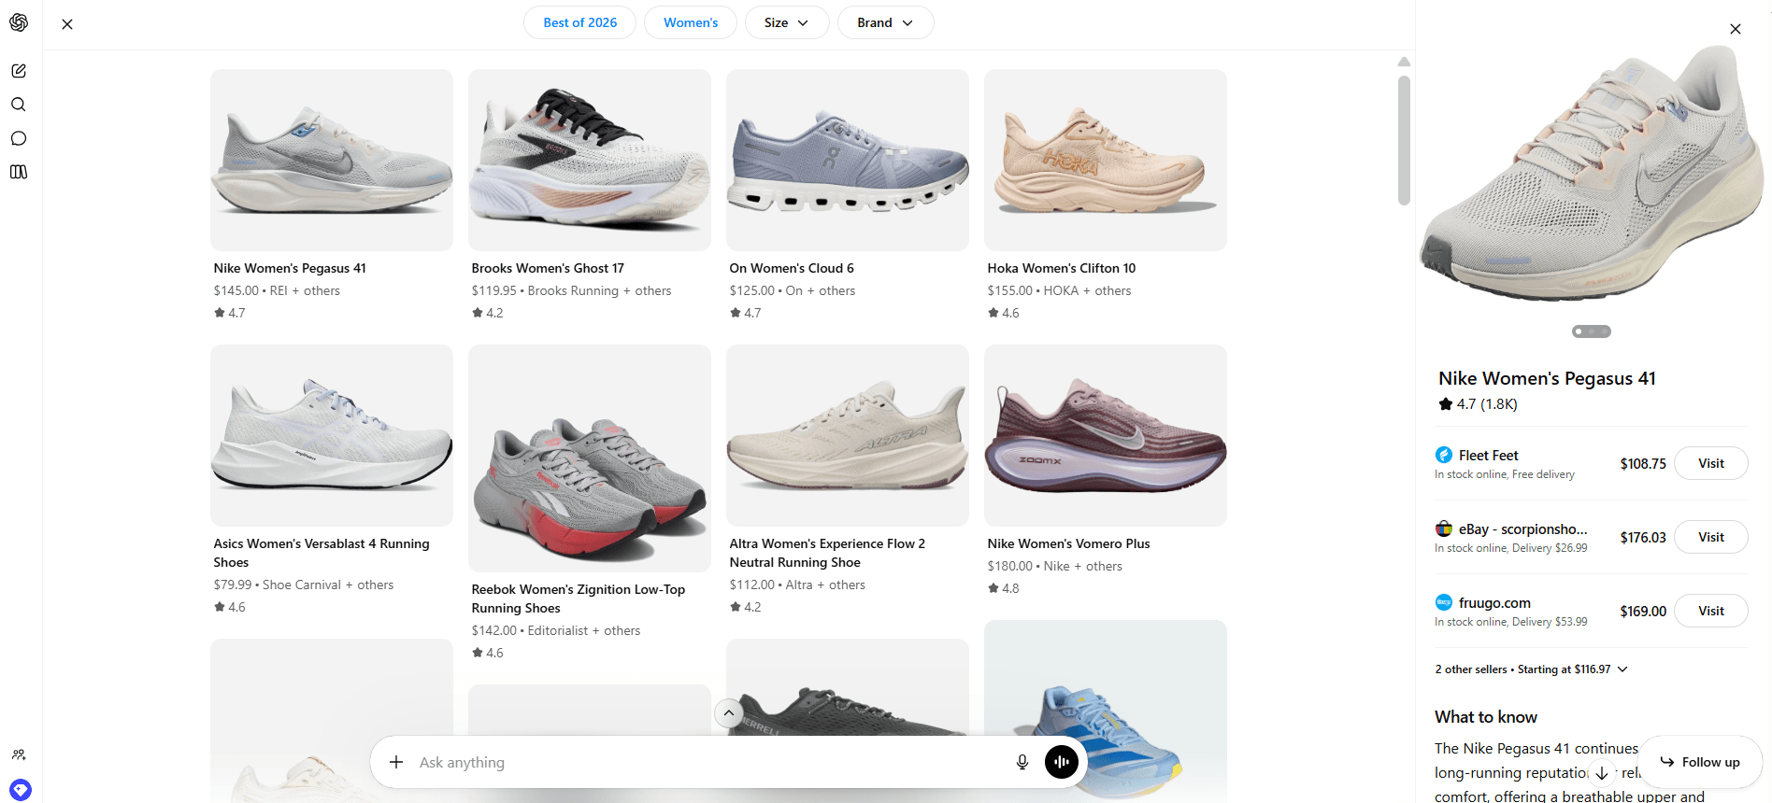Open the Nike Women's Vomero Plus image
The height and width of the screenshot is (803, 1772).
[1106, 435]
